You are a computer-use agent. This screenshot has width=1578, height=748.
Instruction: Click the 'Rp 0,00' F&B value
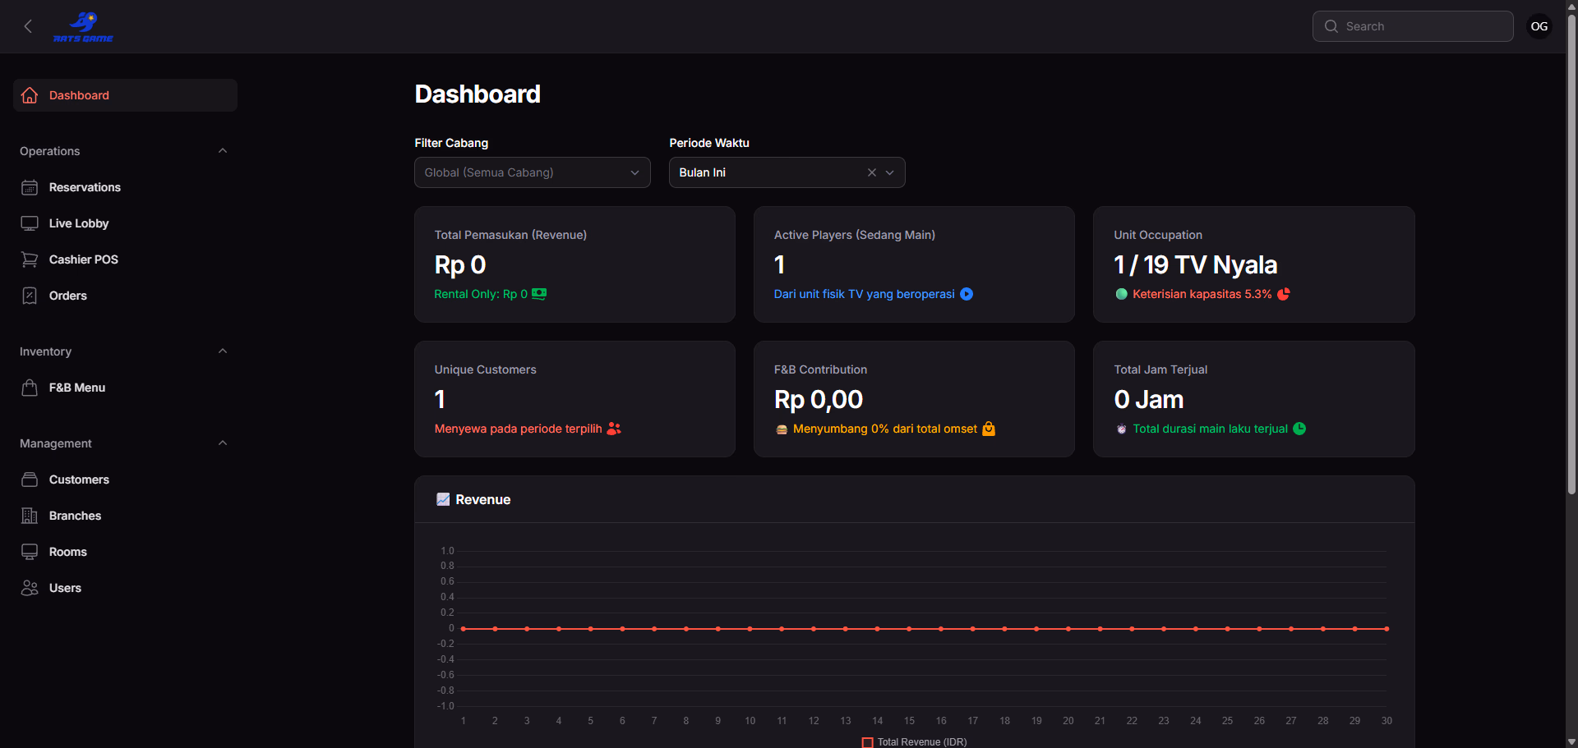coord(819,399)
